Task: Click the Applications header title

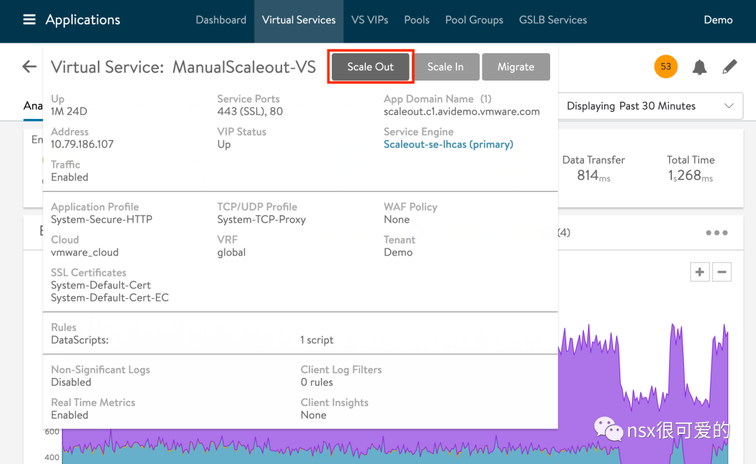Action: [x=83, y=20]
